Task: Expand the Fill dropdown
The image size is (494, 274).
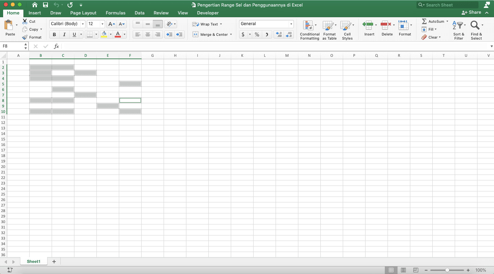Action: 436,29
